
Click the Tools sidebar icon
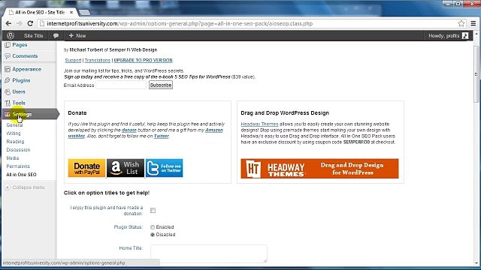click(8, 103)
